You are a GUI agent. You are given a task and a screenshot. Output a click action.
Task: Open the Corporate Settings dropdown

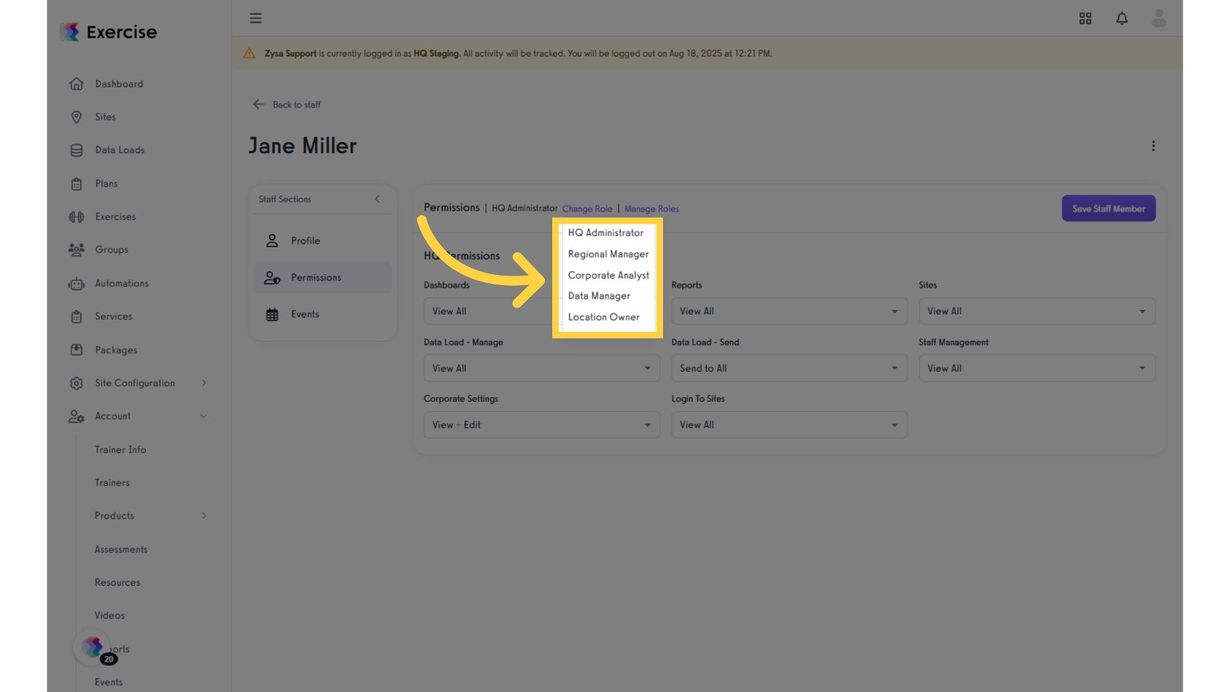[x=541, y=425]
